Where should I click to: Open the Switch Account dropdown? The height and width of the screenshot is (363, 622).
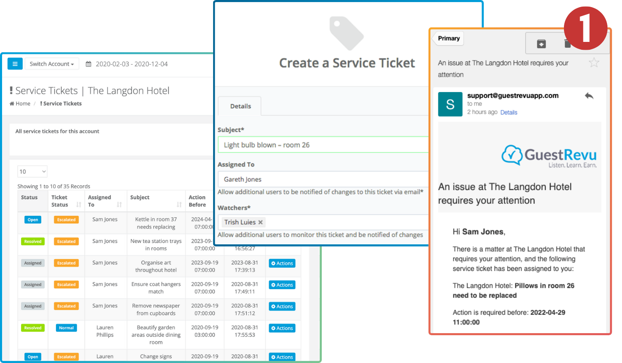point(52,64)
